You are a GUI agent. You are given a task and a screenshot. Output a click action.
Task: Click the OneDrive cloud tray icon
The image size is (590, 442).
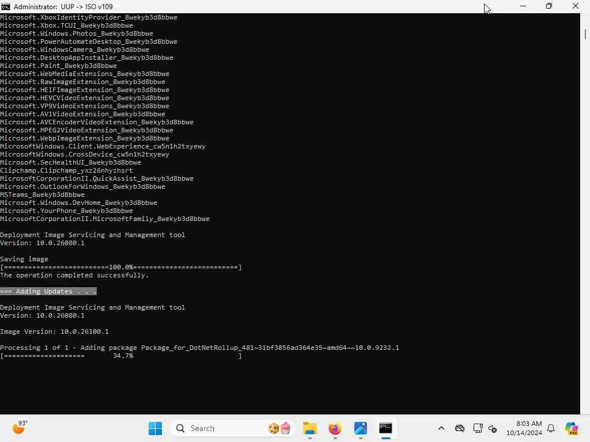pos(460,428)
